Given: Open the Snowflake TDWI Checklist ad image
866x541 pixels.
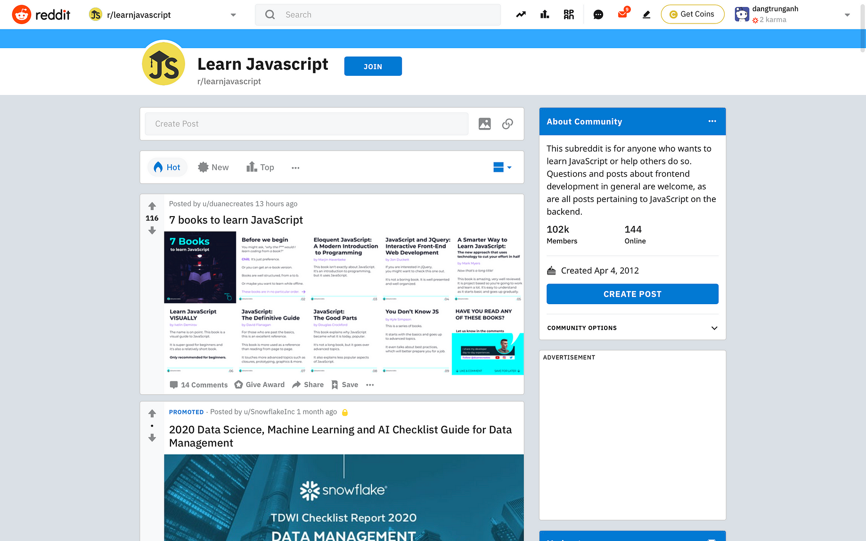Looking at the screenshot, I should (344, 498).
